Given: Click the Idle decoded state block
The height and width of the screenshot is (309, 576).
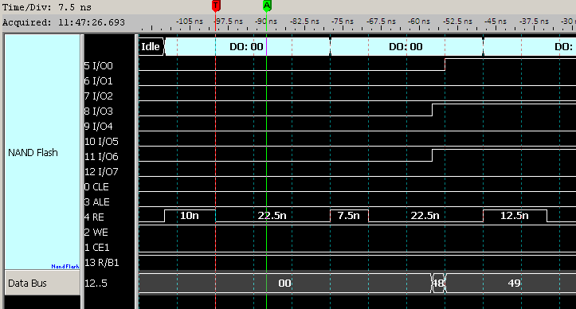Looking at the screenshot, I should point(151,47).
